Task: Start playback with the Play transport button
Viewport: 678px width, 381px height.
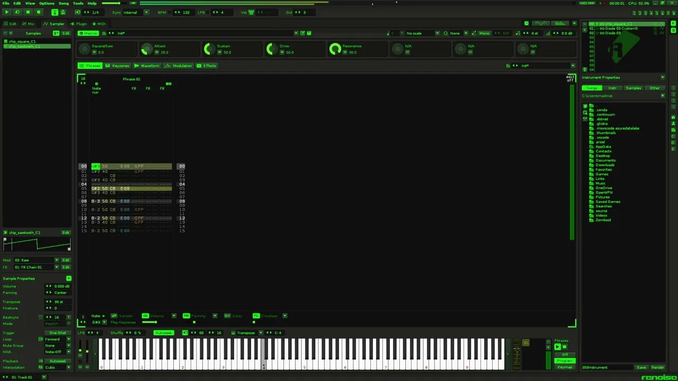Action: point(6,12)
